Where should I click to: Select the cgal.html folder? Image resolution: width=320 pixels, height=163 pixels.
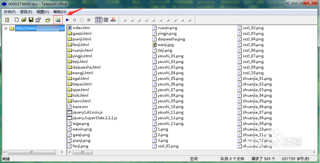click(78, 78)
